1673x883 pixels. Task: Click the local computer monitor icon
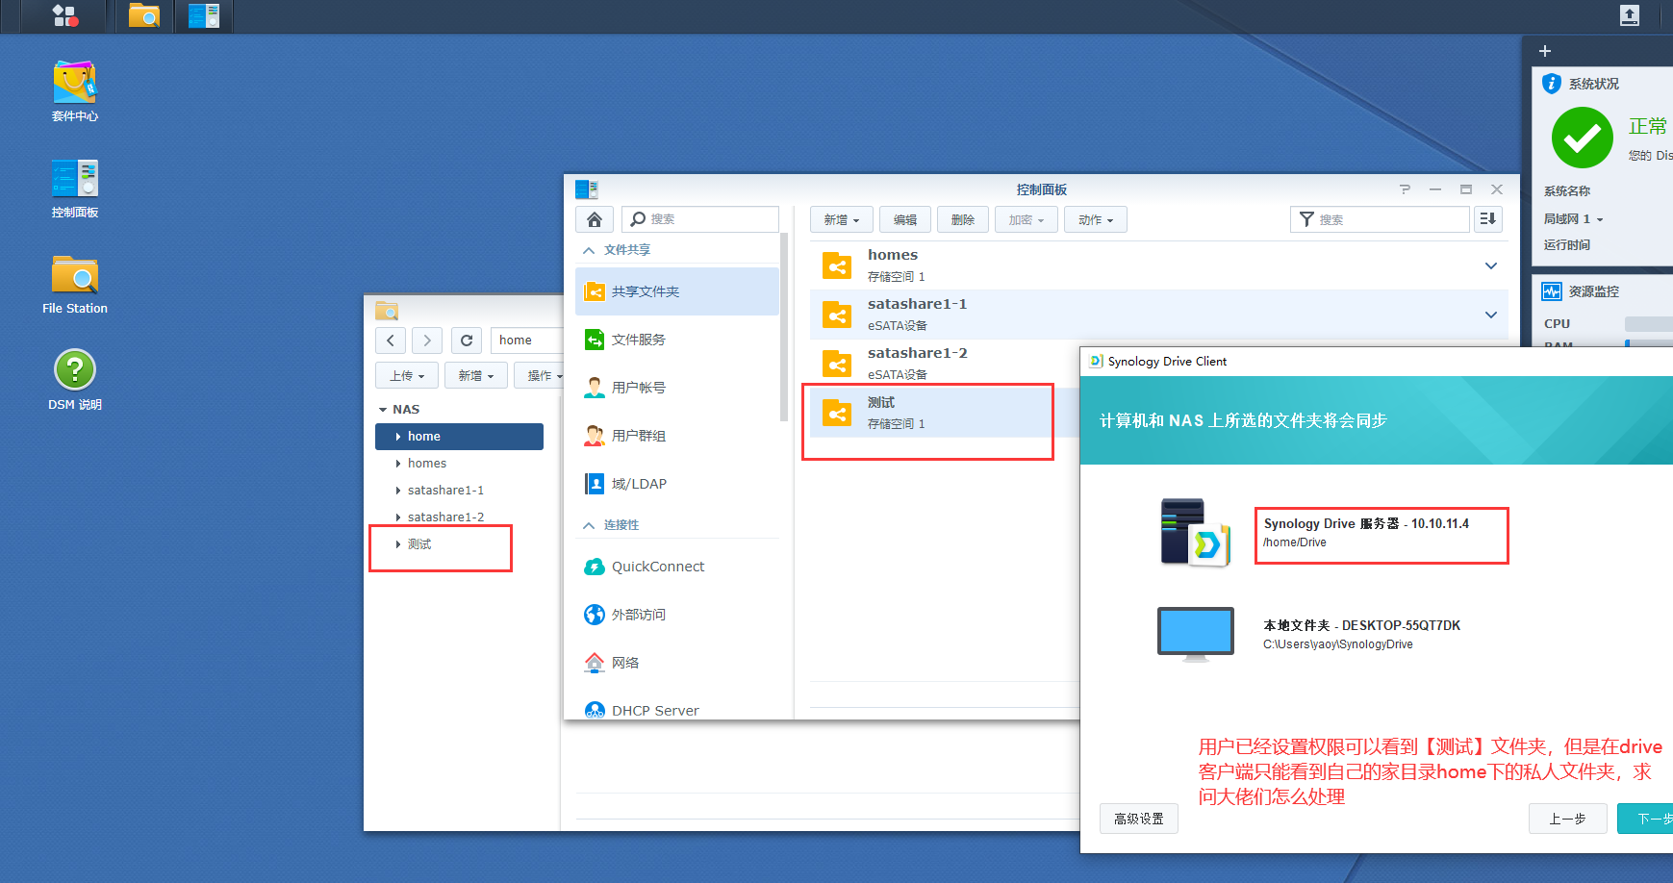pos(1195,634)
